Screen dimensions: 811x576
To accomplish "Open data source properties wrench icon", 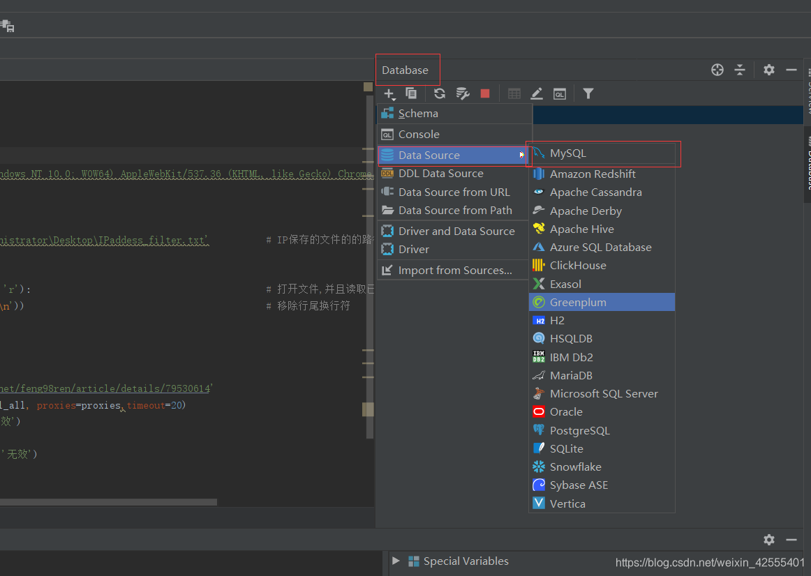I will pos(463,93).
